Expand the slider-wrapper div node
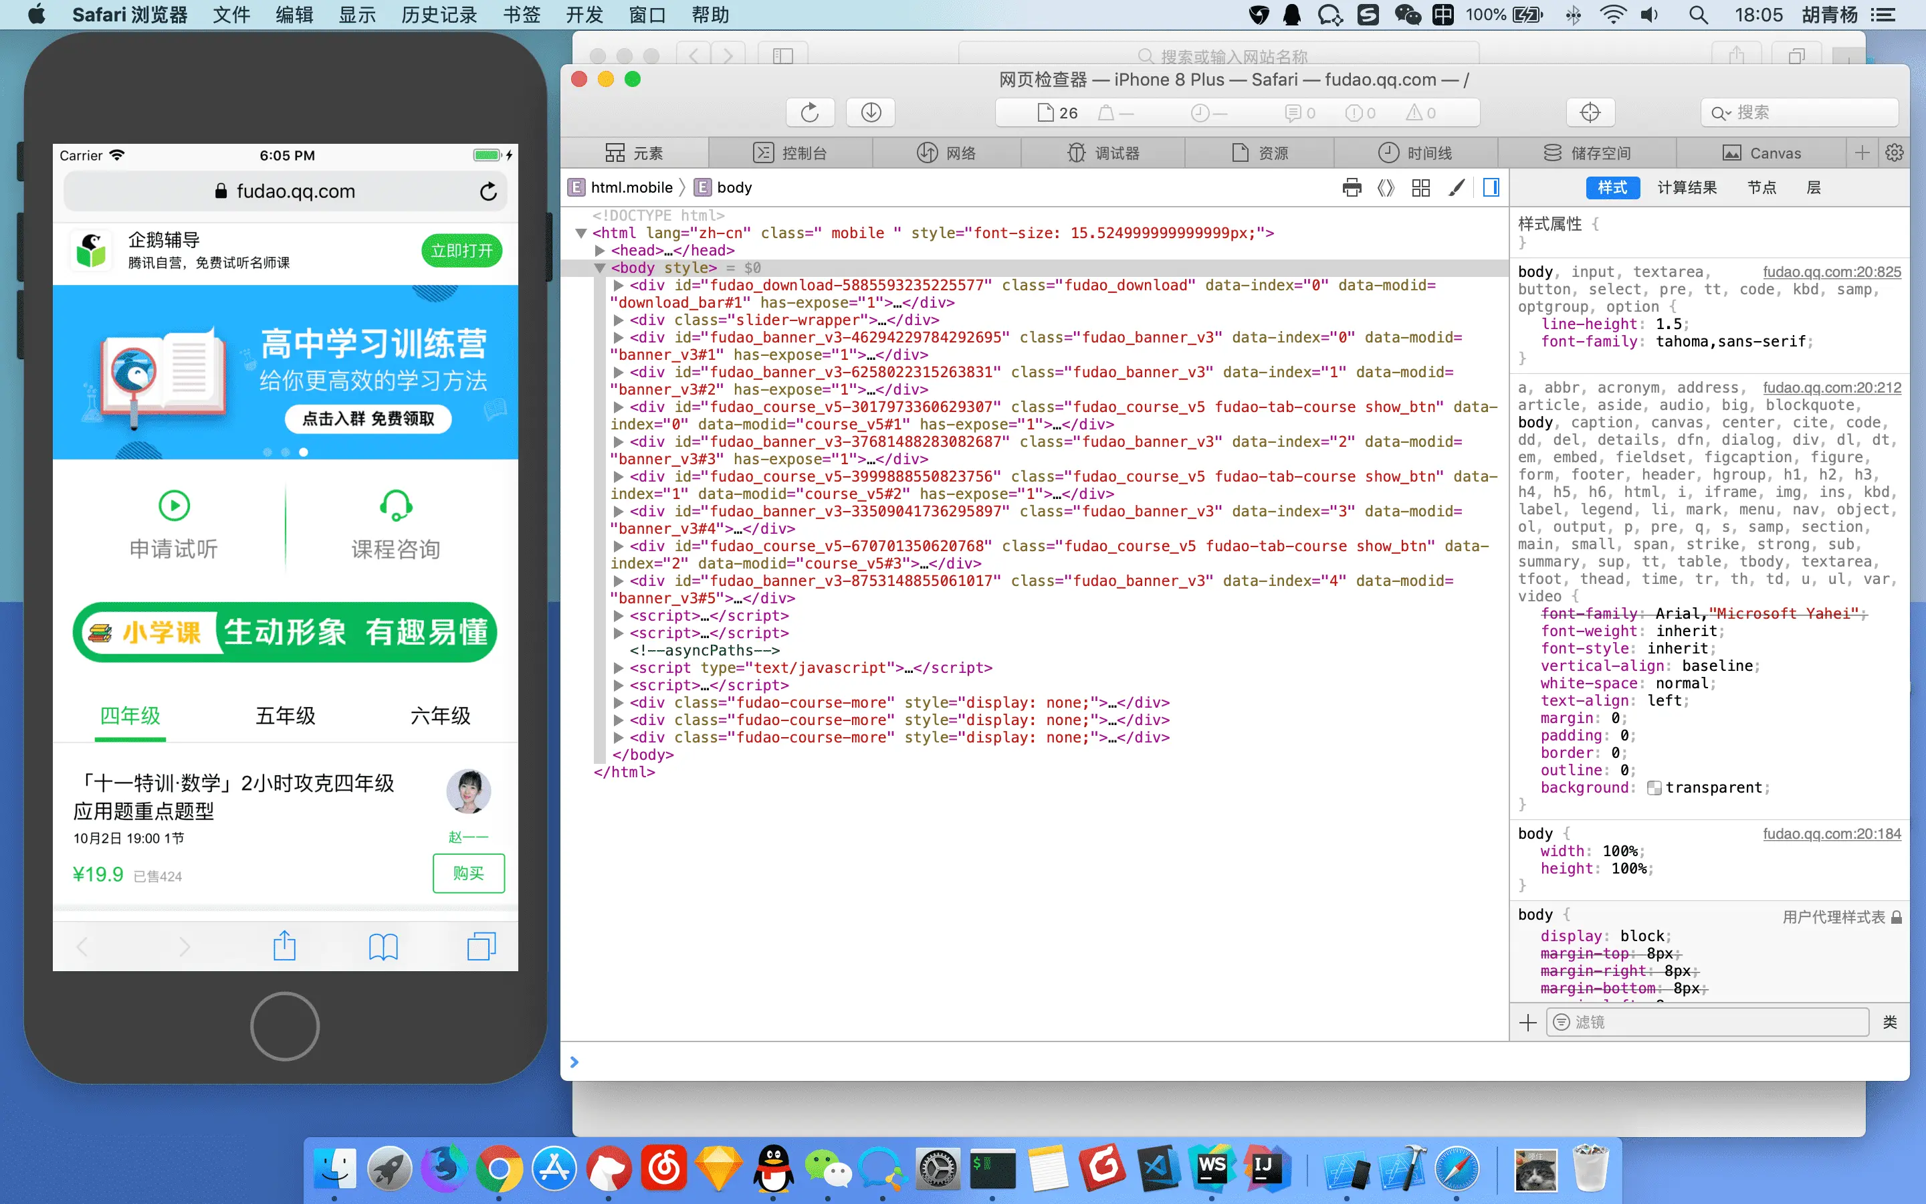 click(619, 320)
